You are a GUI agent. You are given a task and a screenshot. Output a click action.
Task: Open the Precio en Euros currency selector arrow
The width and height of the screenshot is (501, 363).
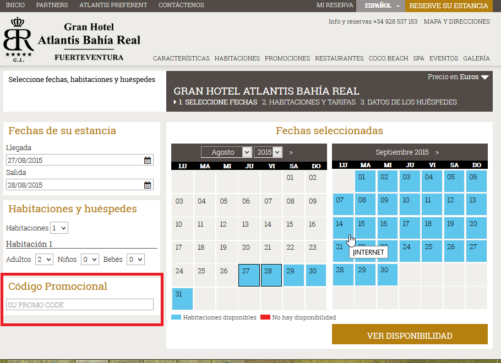coord(485,77)
